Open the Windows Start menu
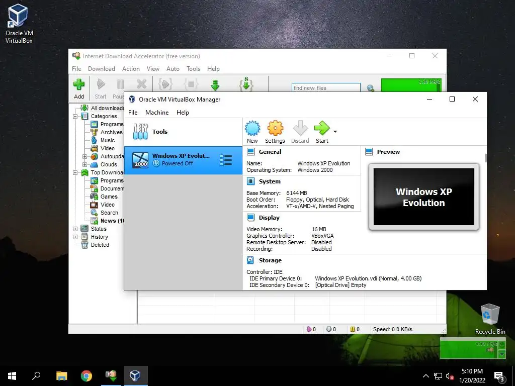515x386 pixels. (12, 375)
